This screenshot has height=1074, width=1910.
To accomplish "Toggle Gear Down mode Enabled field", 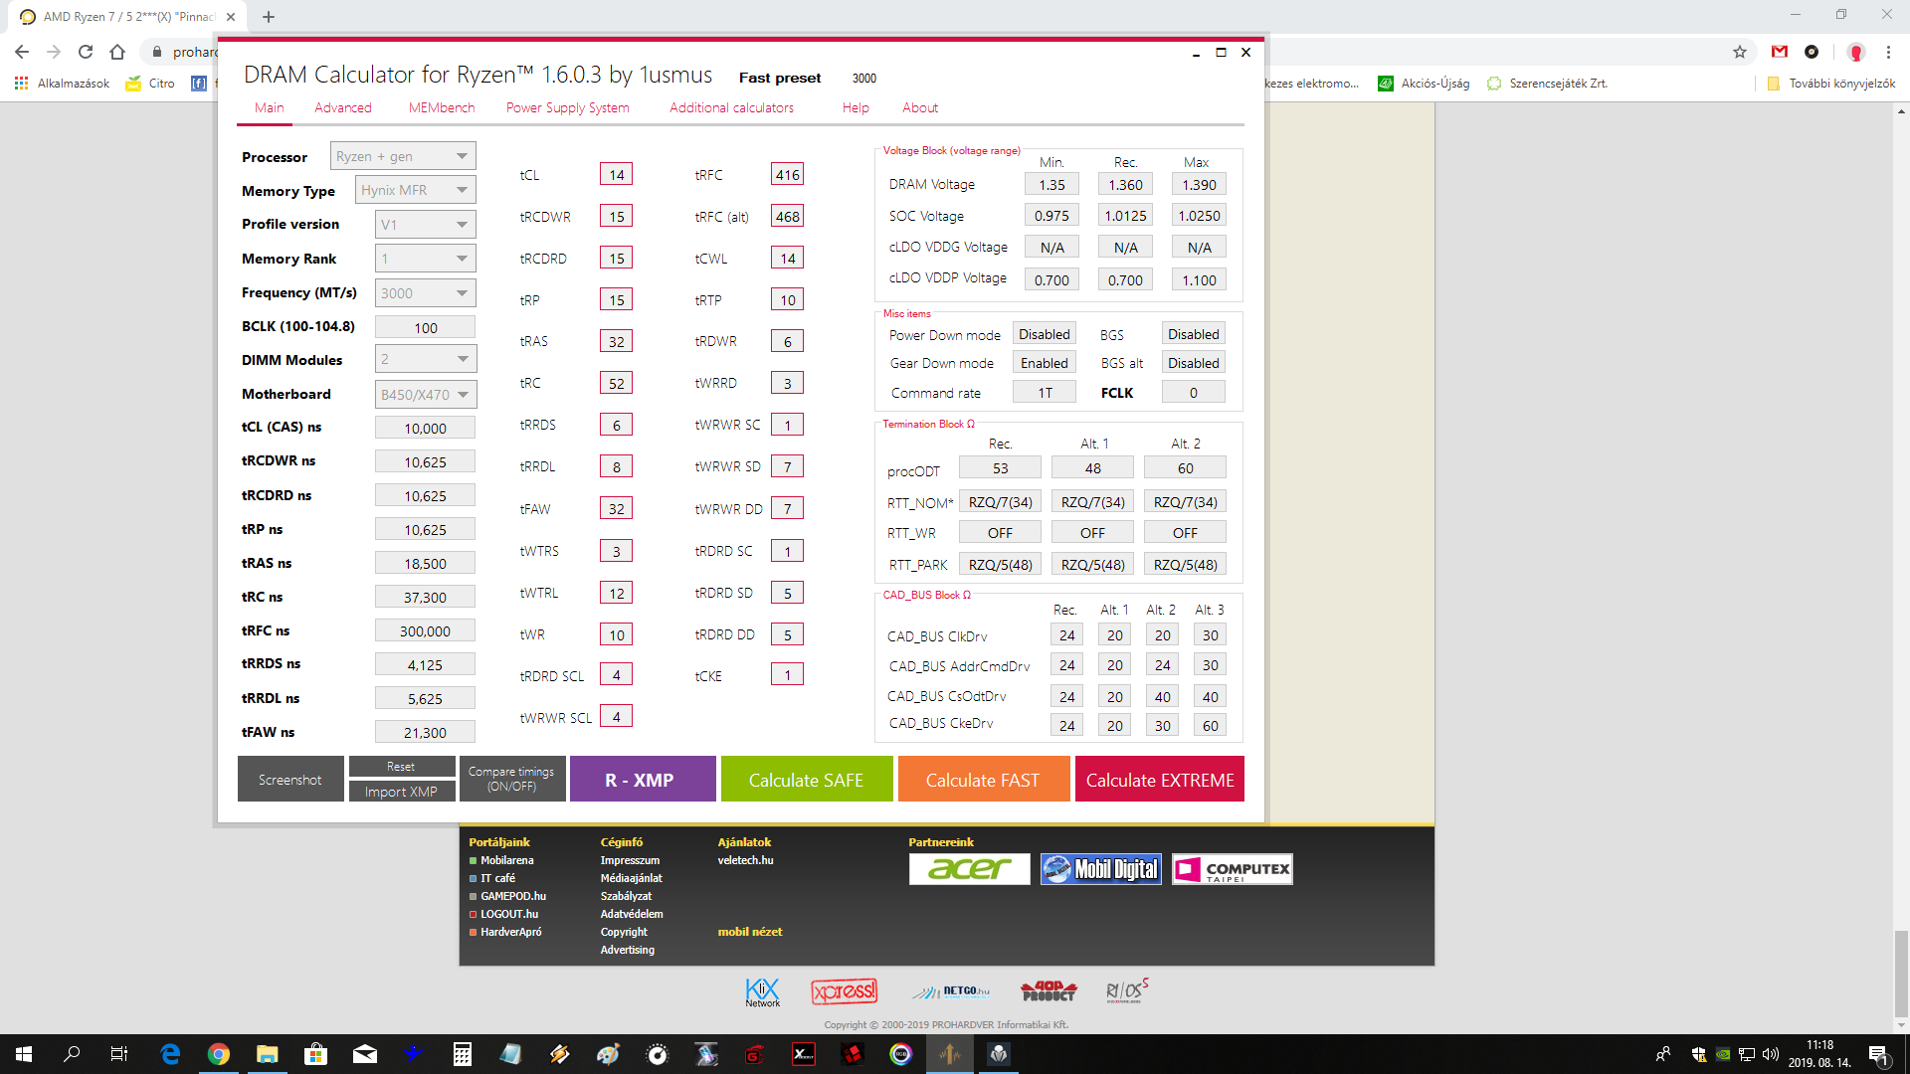I will [1044, 363].
